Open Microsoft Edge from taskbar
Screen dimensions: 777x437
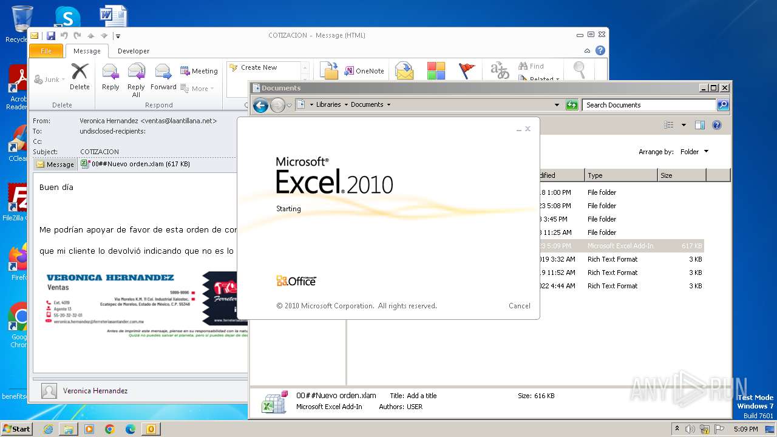point(131,429)
